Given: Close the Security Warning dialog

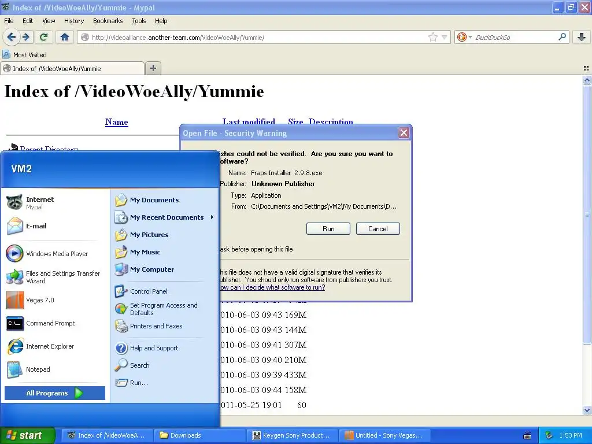Looking at the screenshot, I should point(404,132).
